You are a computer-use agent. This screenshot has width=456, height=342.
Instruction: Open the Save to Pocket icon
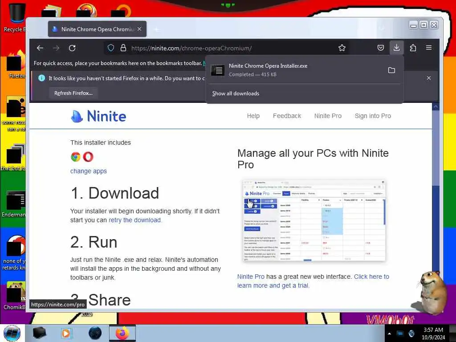[x=380, y=48]
